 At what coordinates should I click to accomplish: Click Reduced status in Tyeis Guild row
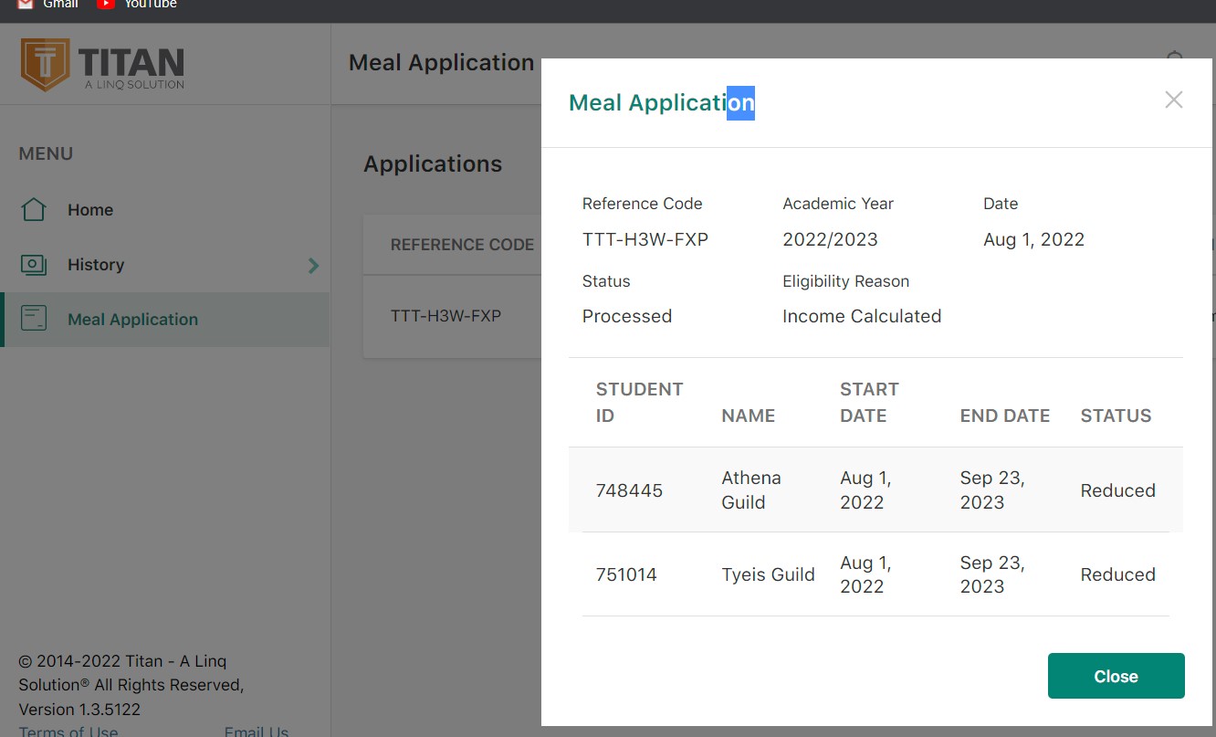coord(1118,574)
